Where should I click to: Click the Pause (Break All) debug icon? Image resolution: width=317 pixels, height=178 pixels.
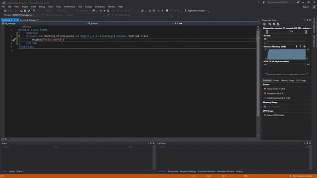pos(101,11)
